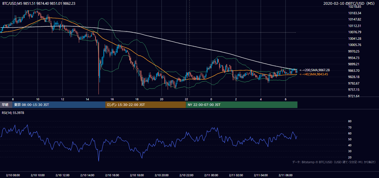Click the bottom date label 2/10 08:00
This screenshot has height=178, width=379.
(13, 175)
